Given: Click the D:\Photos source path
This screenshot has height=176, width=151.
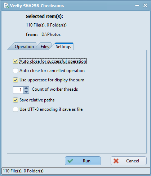Looking at the screenshot, I should click(x=51, y=34).
